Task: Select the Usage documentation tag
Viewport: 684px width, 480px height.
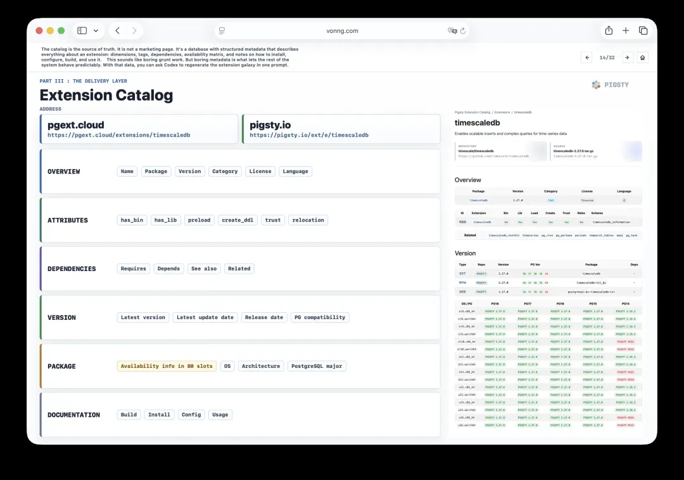Action: 220,415
